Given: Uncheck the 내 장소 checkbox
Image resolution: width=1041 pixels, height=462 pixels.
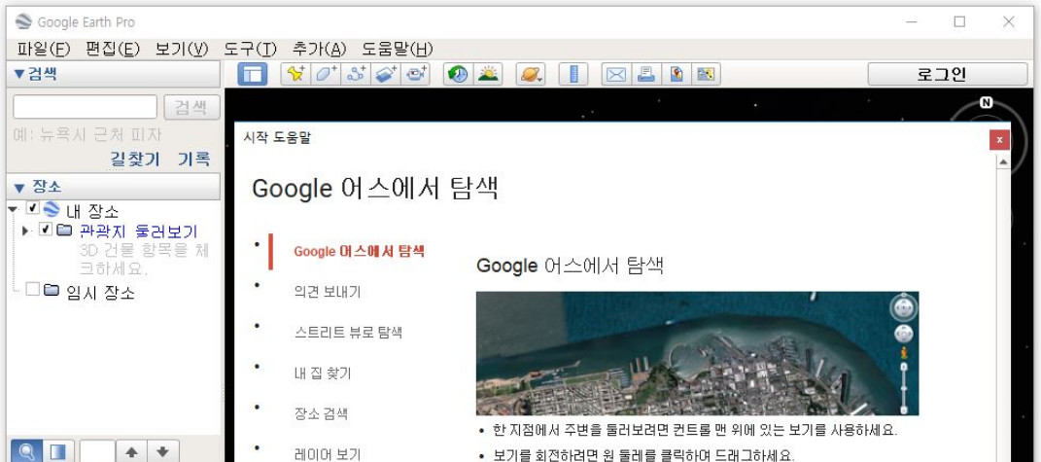Looking at the screenshot, I should (x=32, y=209).
